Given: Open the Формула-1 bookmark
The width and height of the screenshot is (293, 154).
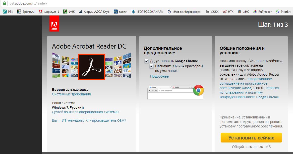Looking at the screenshot, I should pyautogui.click(x=49, y=12).
